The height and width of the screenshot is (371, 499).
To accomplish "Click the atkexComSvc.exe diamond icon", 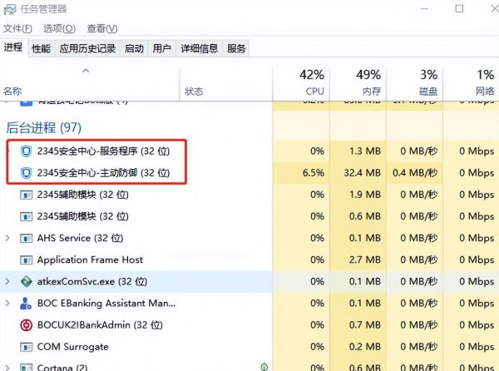I will [x=26, y=282].
